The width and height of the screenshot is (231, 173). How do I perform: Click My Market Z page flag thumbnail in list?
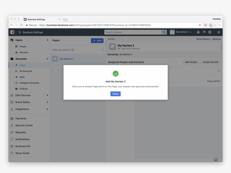pos(55,59)
